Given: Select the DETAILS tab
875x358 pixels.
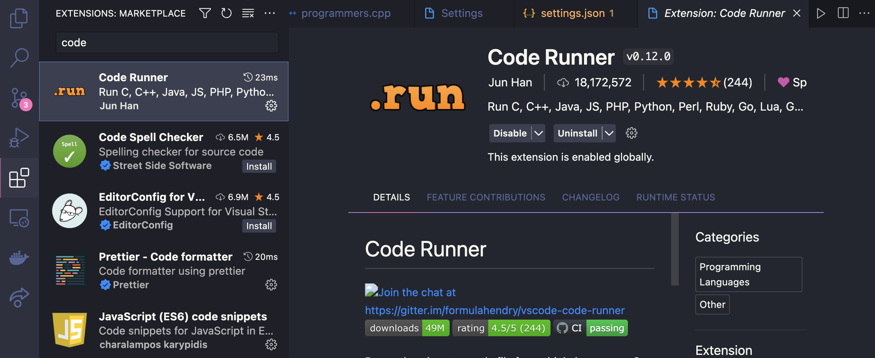Looking at the screenshot, I should click(x=392, y=197).
